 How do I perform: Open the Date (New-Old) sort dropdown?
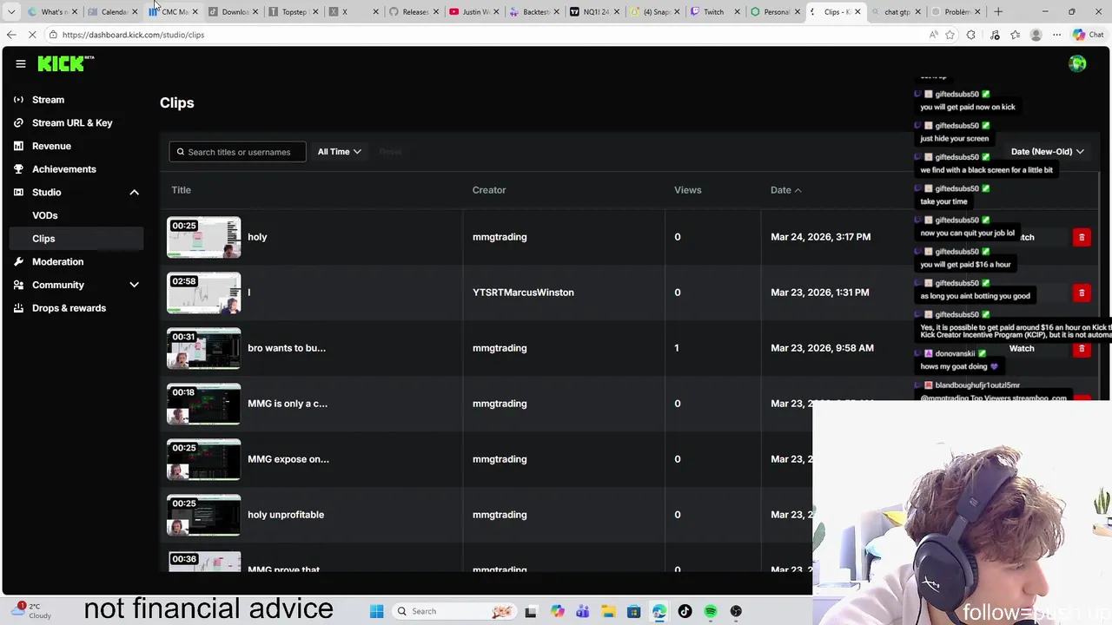(x=1047, y=151)
